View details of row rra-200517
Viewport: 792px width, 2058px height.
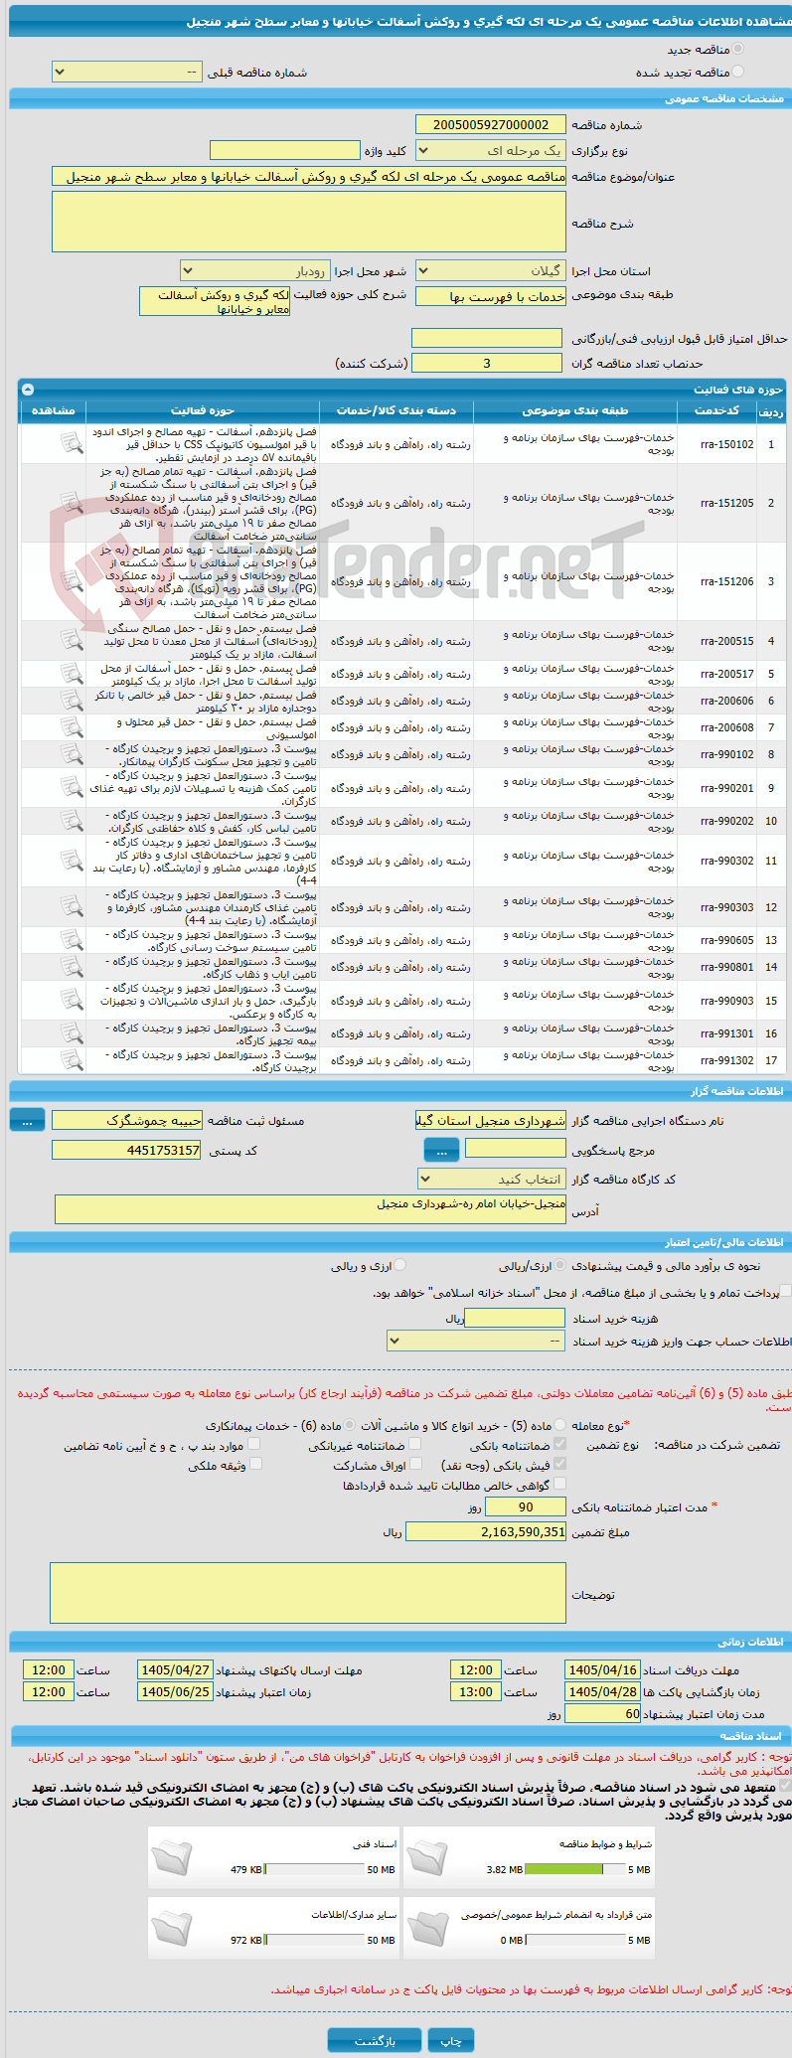72,673
